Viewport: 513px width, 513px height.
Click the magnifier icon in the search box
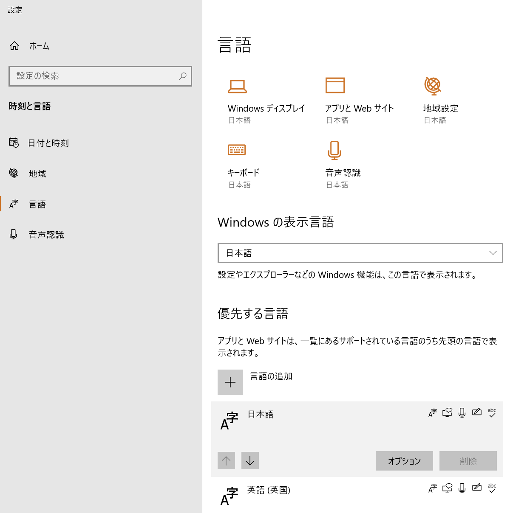tap(182, 76)
